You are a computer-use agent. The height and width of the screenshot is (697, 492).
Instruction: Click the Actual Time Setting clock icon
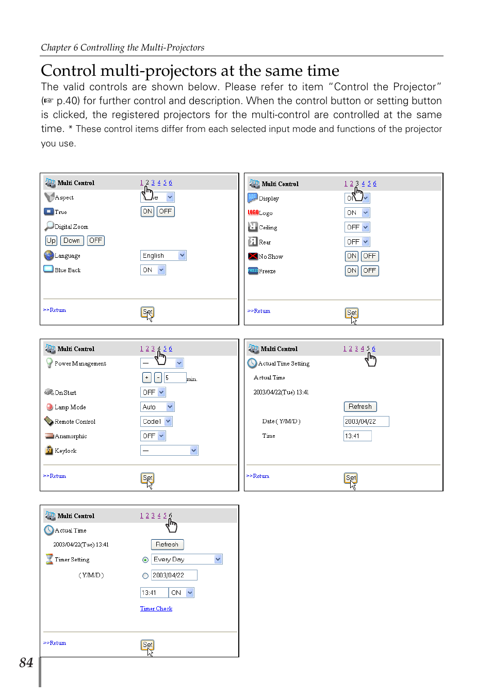click(x=252, y=363)
